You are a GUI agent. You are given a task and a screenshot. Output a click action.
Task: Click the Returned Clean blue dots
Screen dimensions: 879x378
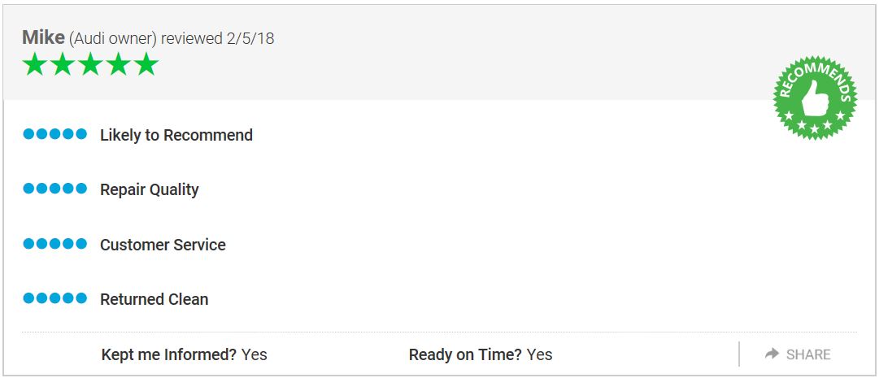[x=54, y=298]
